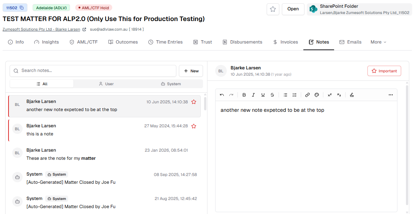Switch to the Insights tab

(47, 42)
